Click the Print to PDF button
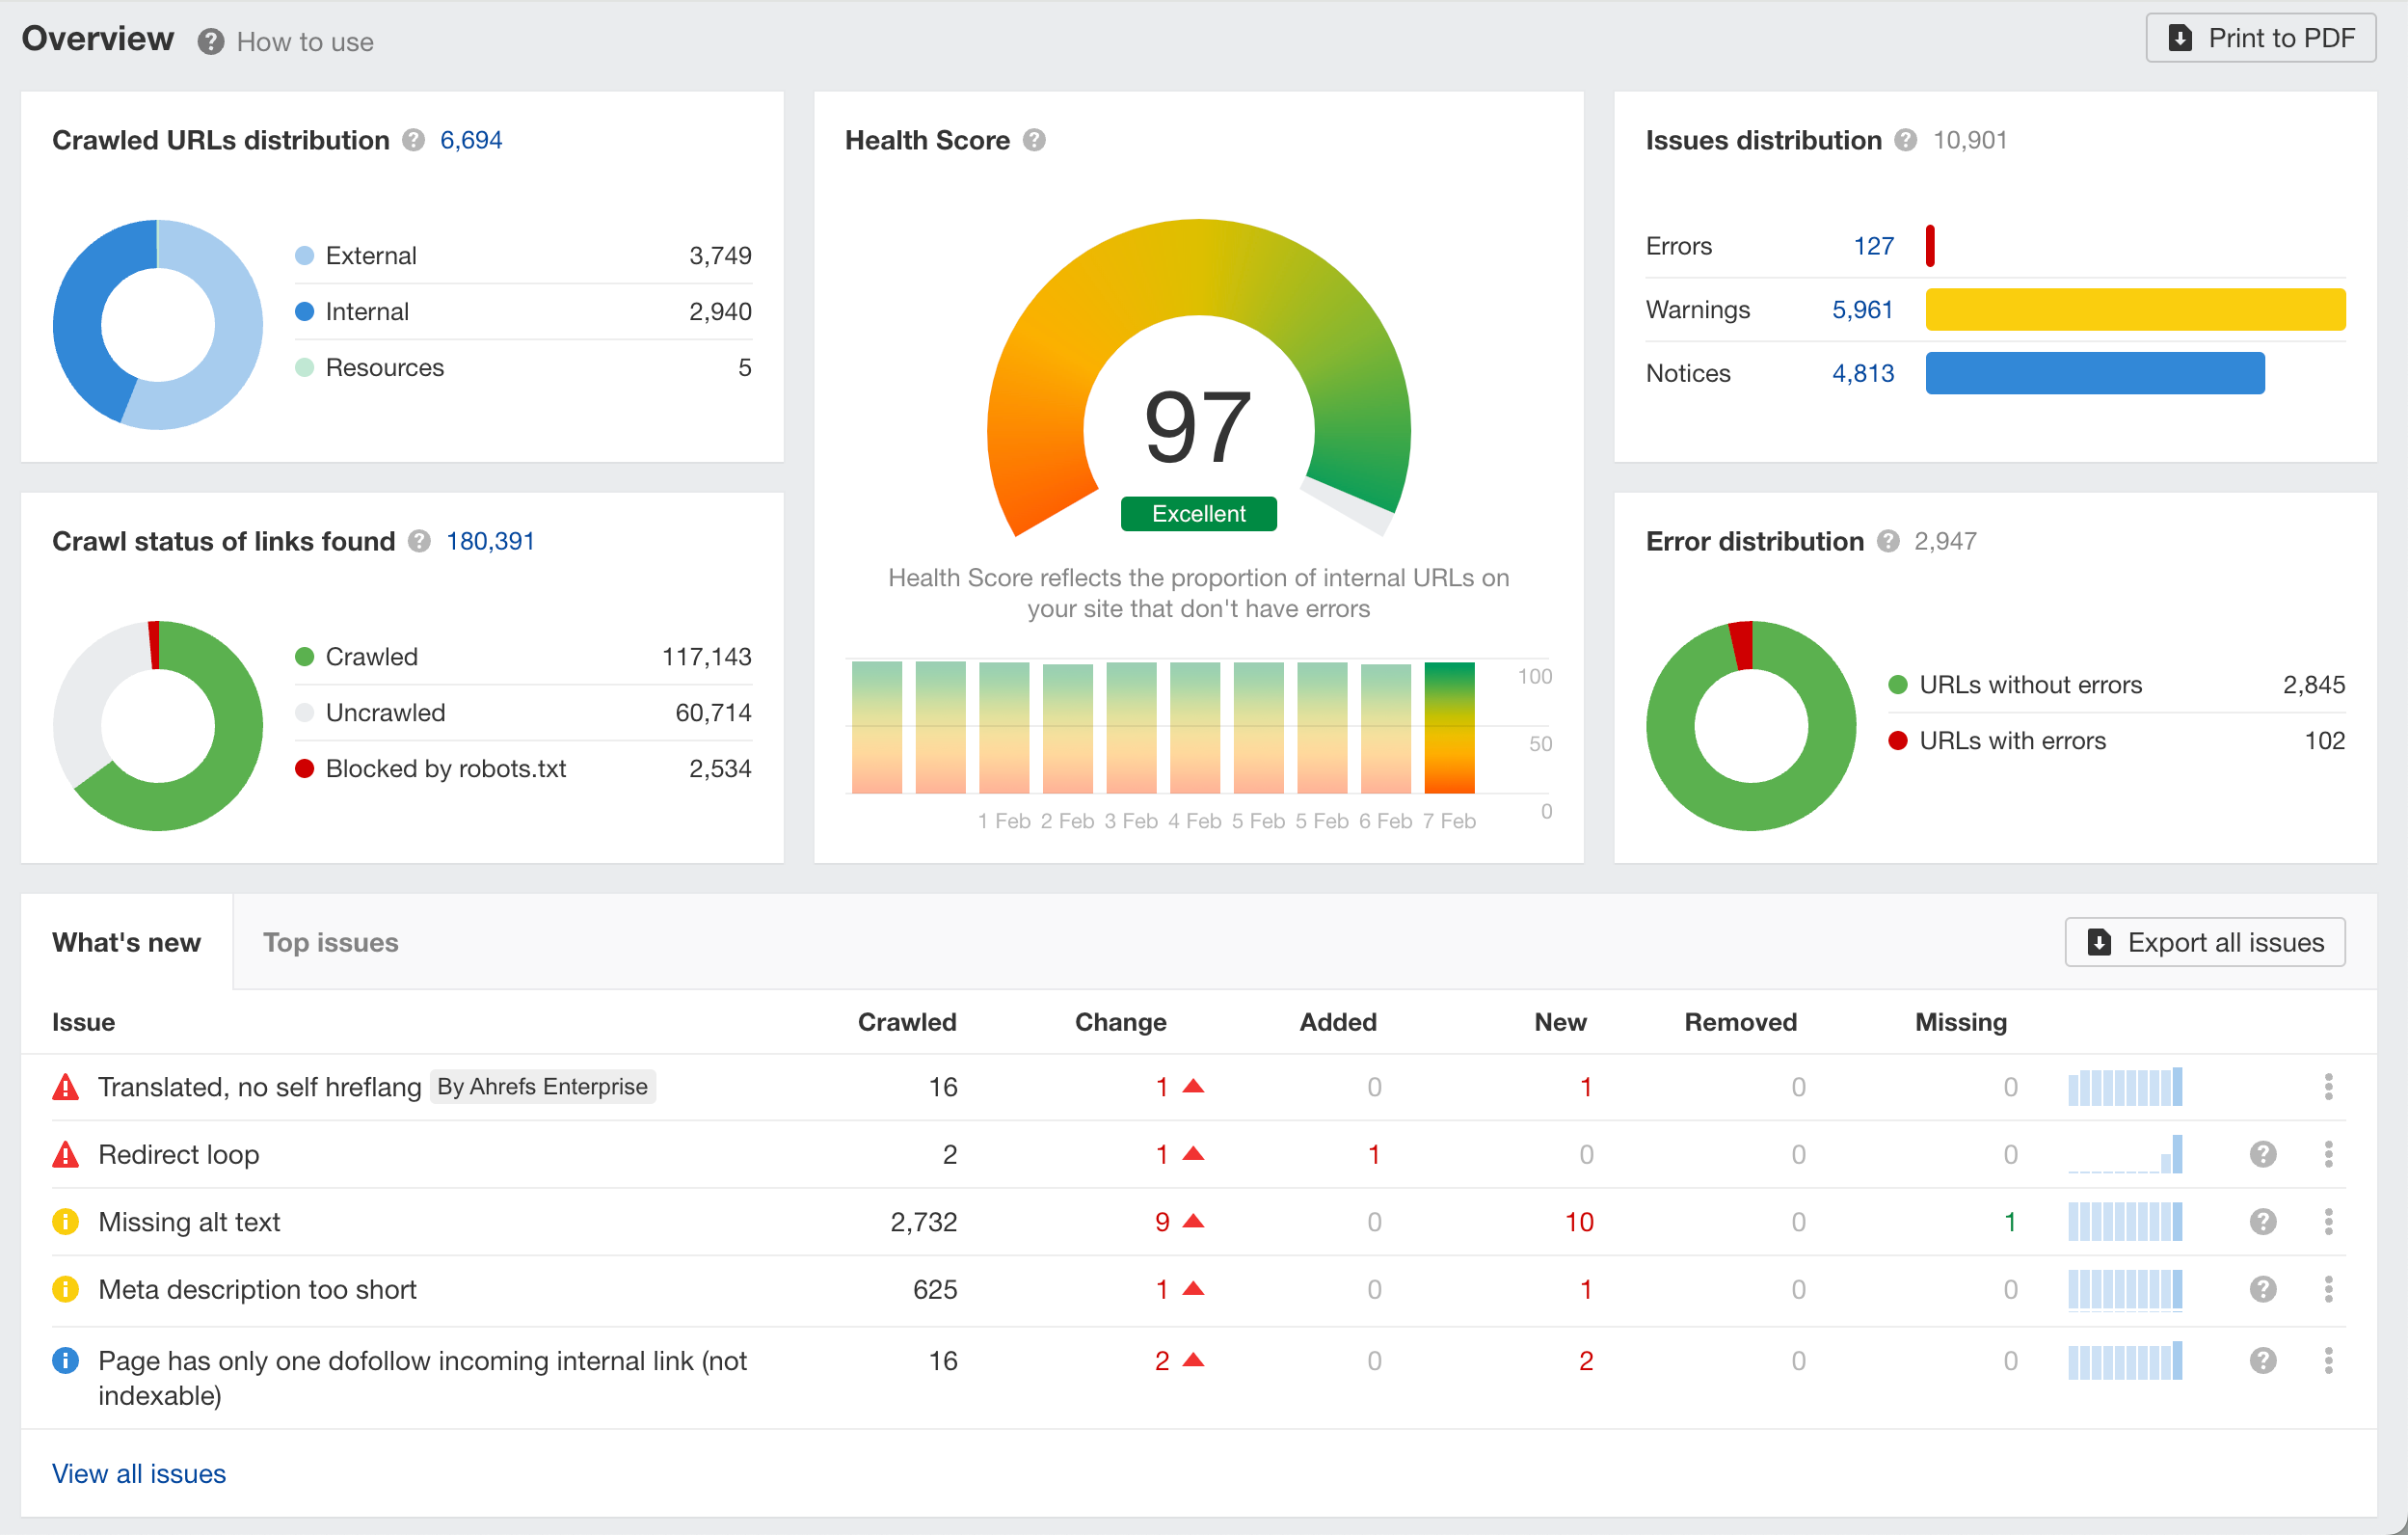This screenshot has width=2408, height=1535. [2260, 38]
